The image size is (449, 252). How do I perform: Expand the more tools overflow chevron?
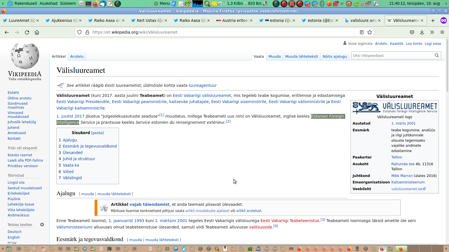(x=432, y=32)
